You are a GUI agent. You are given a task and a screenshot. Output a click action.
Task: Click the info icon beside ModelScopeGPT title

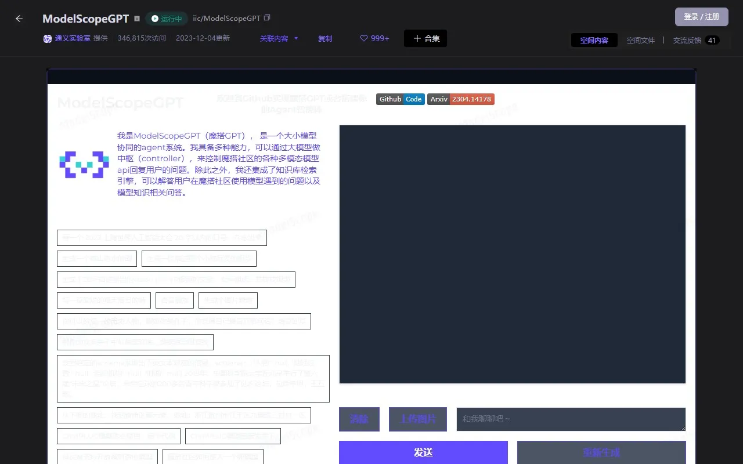[x=136, y=18]
